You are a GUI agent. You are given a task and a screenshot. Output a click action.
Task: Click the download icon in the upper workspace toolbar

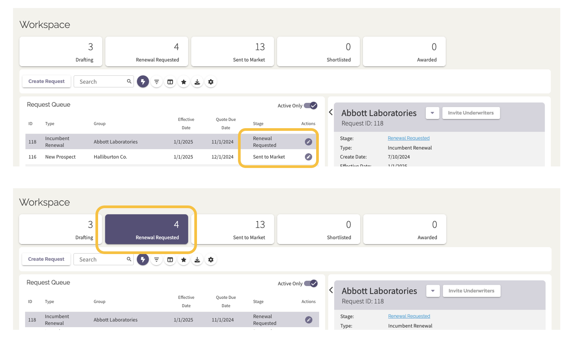pyautogui.click(x=197, y=82)
